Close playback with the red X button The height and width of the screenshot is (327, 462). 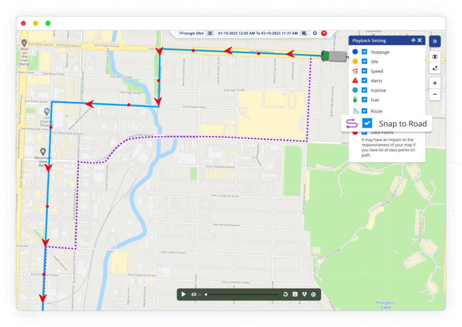(x=324, y=33)
